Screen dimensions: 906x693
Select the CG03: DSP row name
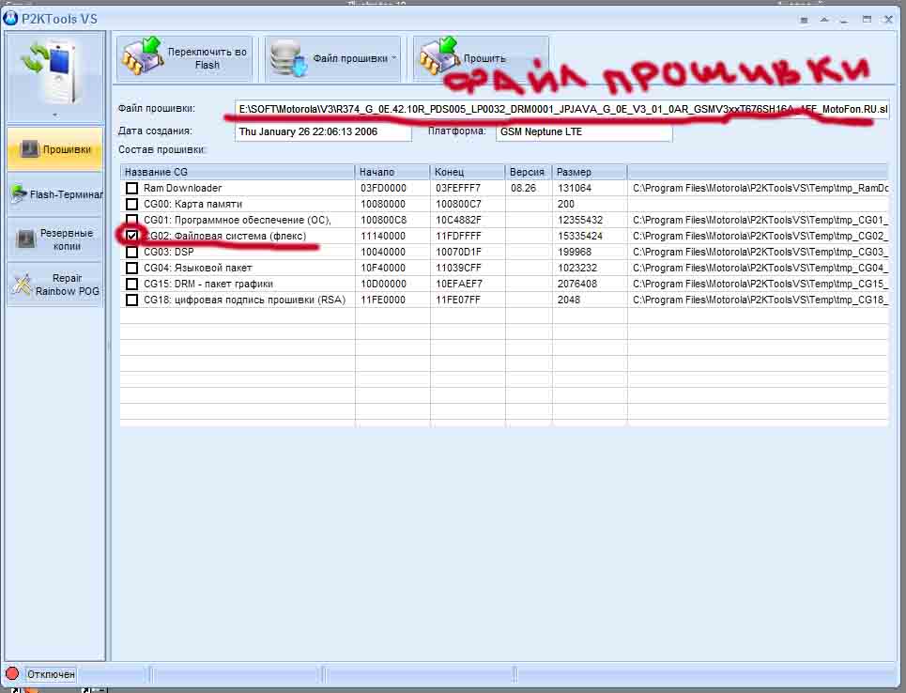coord(169,252)
